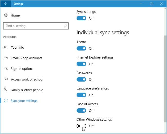Disable the Theme sync toggle
This screenshot has width=167, height=134.
[81, 48]
